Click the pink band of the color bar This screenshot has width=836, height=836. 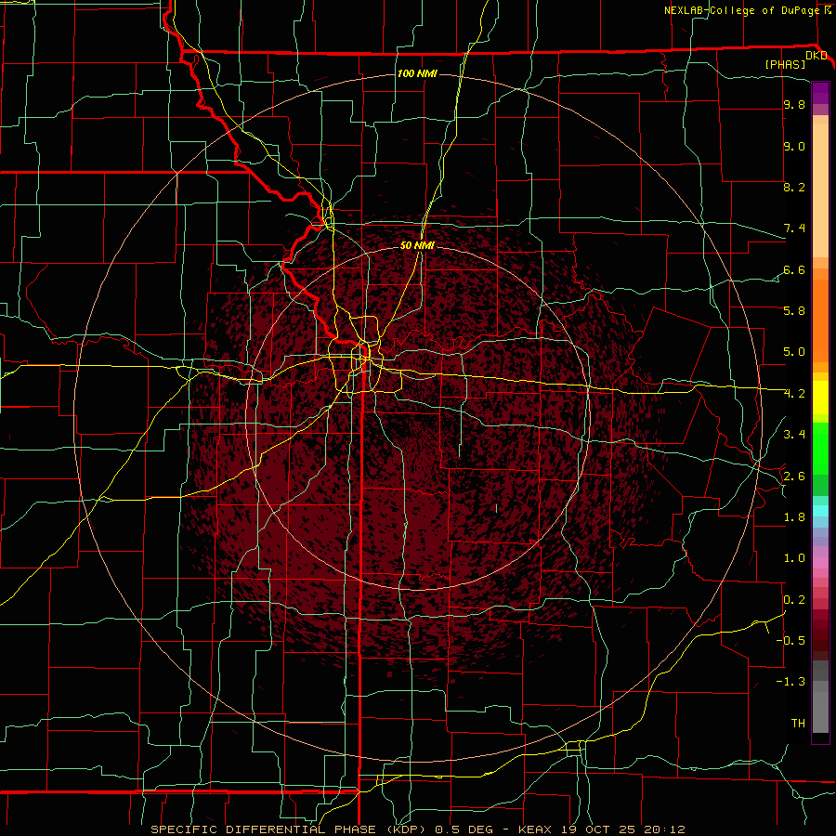click(820, 563)
